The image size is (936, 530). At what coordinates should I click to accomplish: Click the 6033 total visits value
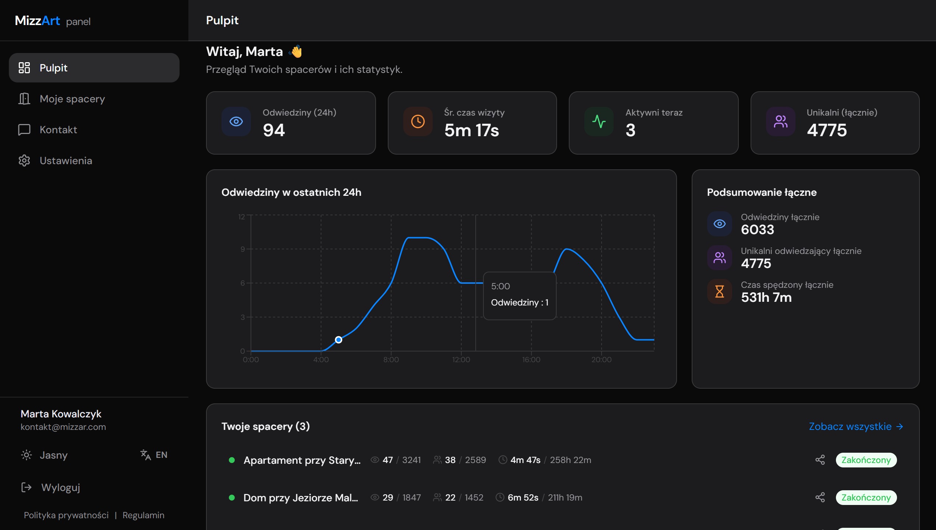758,229
